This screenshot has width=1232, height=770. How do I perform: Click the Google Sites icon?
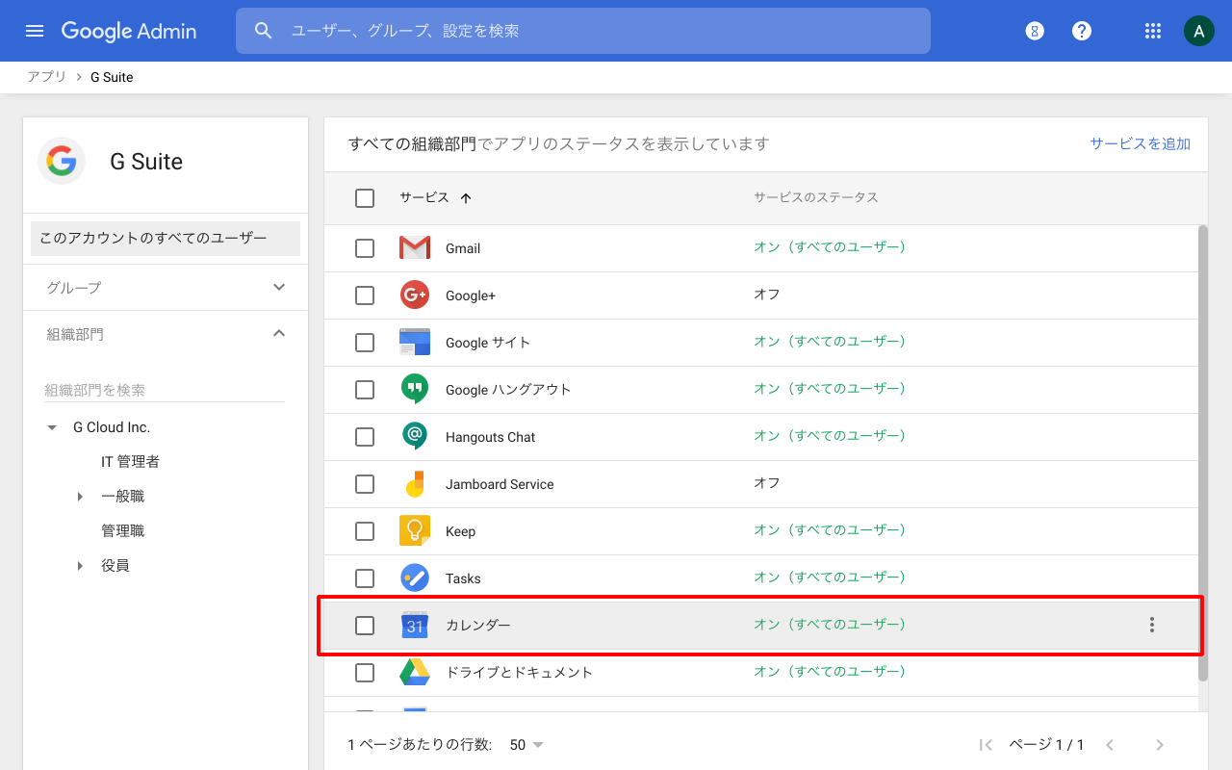(x=415, y=342)
